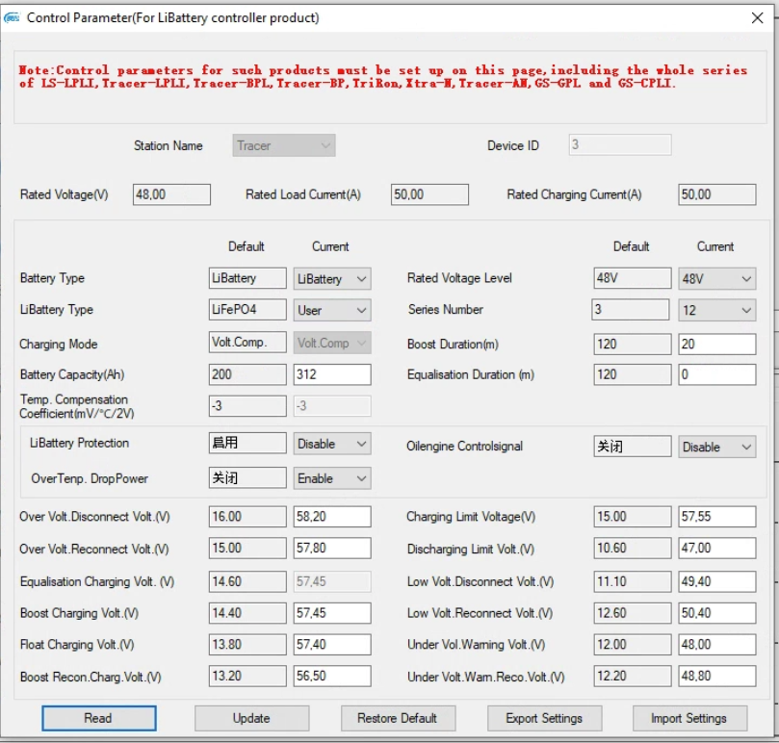This screenshot has width=779, height=743.
Task: Click the Float Charging Volt current field 57,40
Action: (332, 645)
